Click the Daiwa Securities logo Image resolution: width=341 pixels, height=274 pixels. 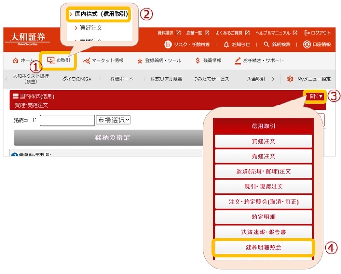pyautogui.click(x=28, y=38)
